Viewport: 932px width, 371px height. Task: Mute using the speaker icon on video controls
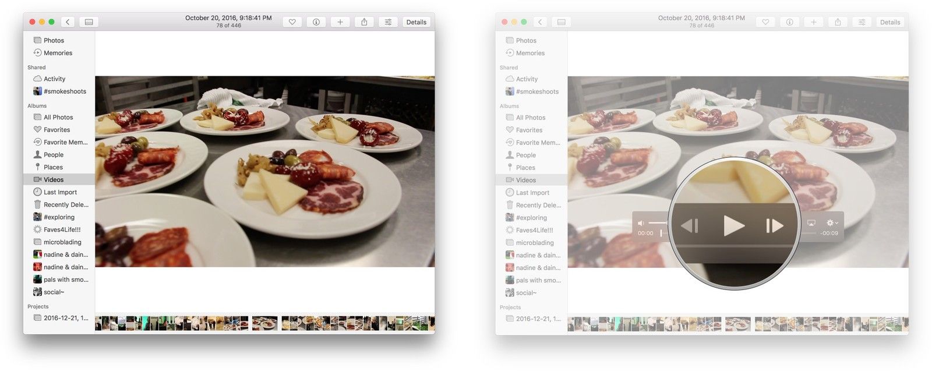click(641, 223)
